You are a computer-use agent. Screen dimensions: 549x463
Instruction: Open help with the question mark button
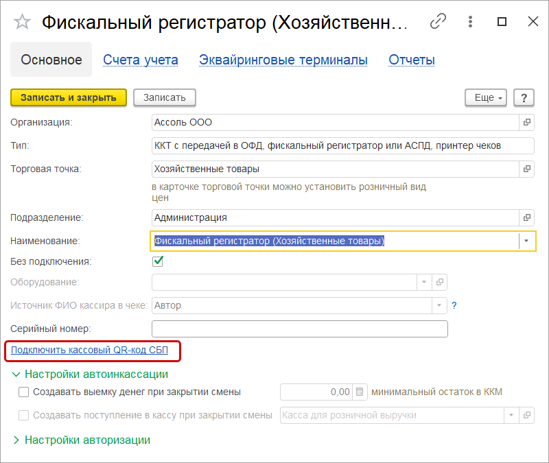coord(524,97)
